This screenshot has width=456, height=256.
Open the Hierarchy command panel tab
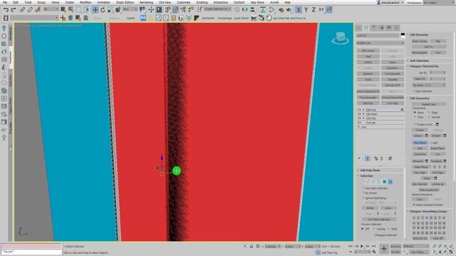(x=374, y=28)
